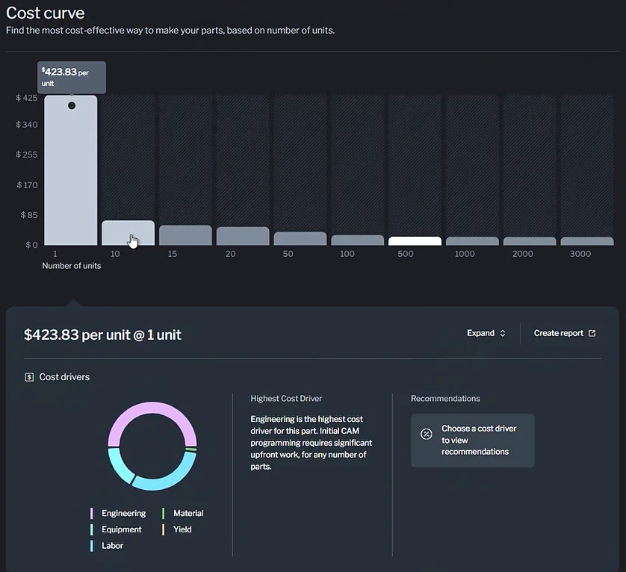Click the Choose a cost driver card
This screenshot has width=626, height=572.
point(472,441)
